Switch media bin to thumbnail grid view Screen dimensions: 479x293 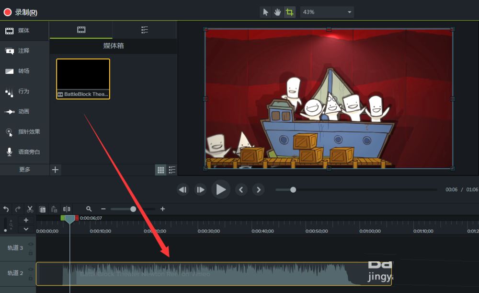[160, 170]
